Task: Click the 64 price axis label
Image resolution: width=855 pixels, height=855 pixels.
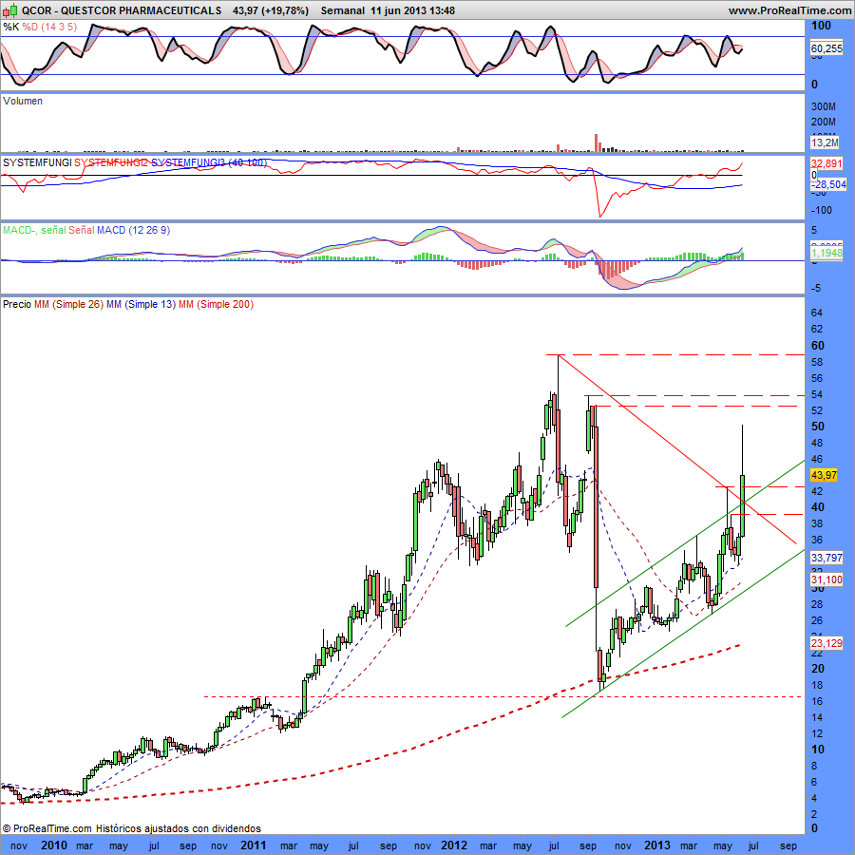Action: pos(817,313)
